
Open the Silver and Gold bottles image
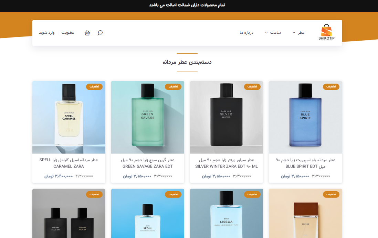(69, 214)
